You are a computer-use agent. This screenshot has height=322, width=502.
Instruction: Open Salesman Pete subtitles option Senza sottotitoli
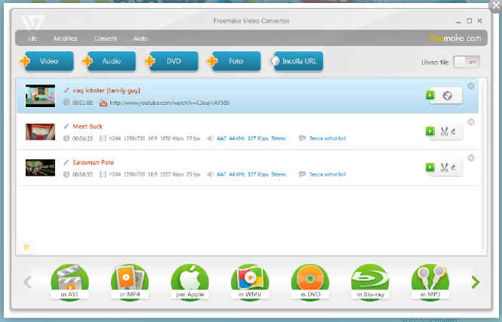click(x=327, y=174)
